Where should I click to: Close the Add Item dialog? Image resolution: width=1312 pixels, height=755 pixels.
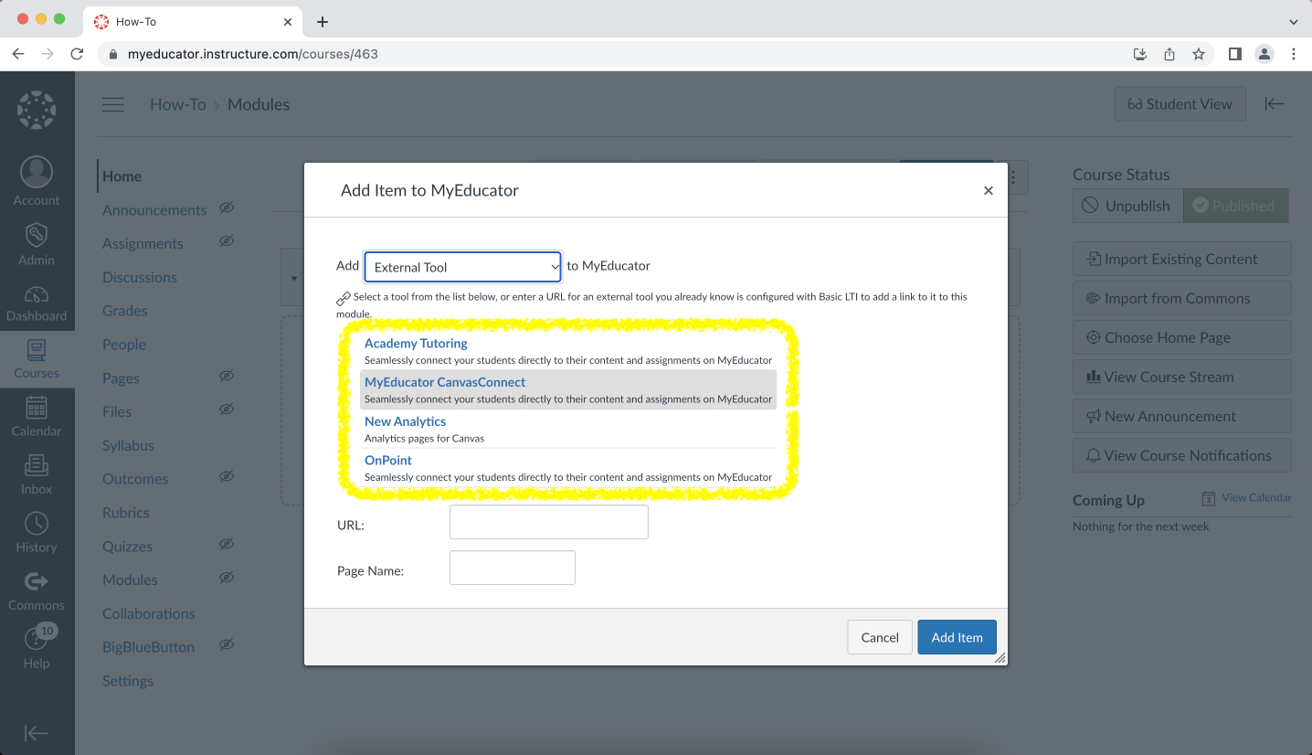tap(988, 190)
